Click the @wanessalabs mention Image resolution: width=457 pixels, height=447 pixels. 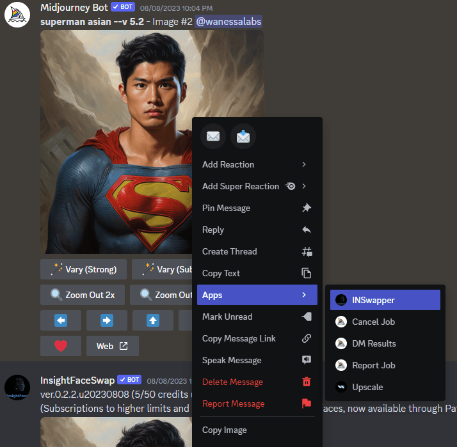(228, 22)
